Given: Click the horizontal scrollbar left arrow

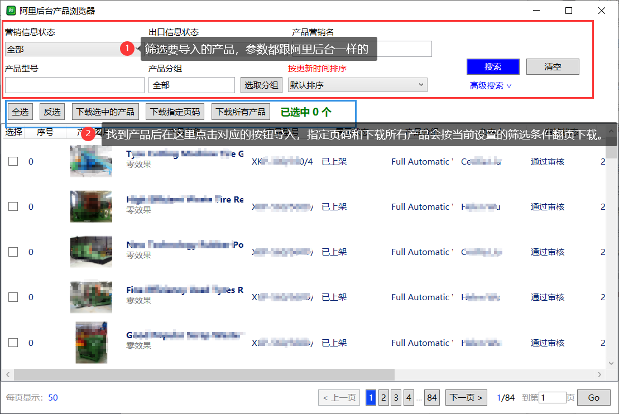Looking at the screenshot, I should pyautogui.click(x=7, y=374).
